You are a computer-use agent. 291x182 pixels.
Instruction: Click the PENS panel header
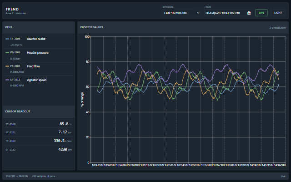tap(39, 27)
